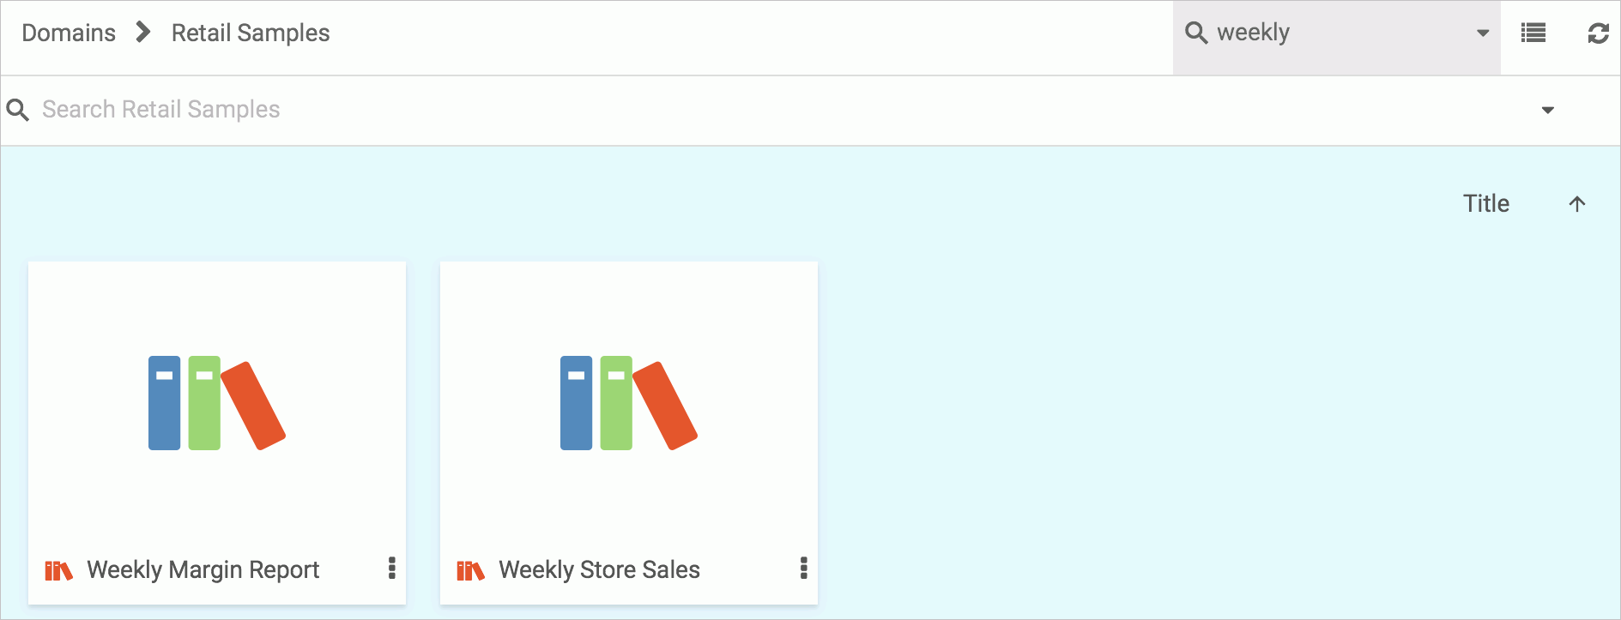Click the search icon in Retail Samples field
The image size is (1621, 620).
[x=18, y=110]
